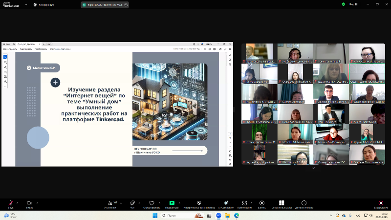
Task: Start recording with the Запись button
Action: pyautogui.click(x=261, y=203)
